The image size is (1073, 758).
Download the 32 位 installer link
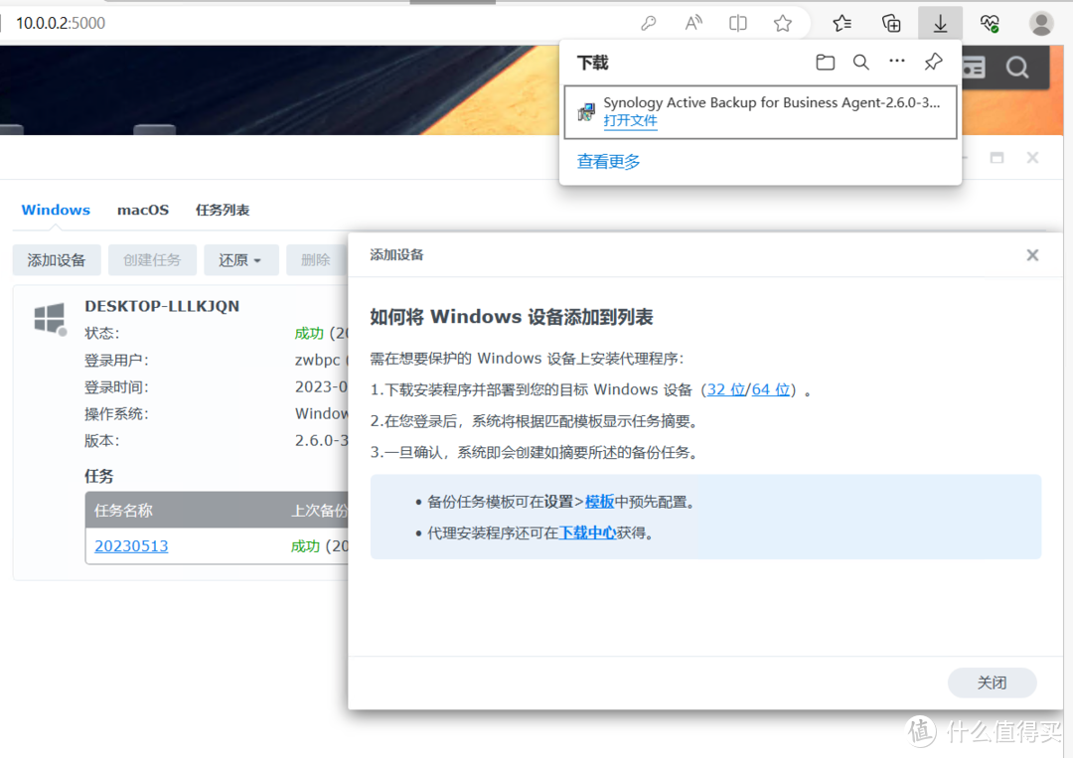pyautogui.click(x=726, y=389)
